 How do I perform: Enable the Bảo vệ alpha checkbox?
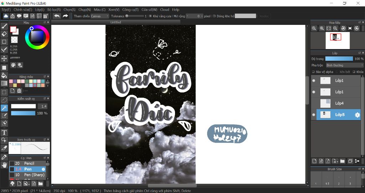tap(313, 72)
